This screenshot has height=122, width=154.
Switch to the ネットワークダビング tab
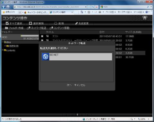tap(36, 12)
